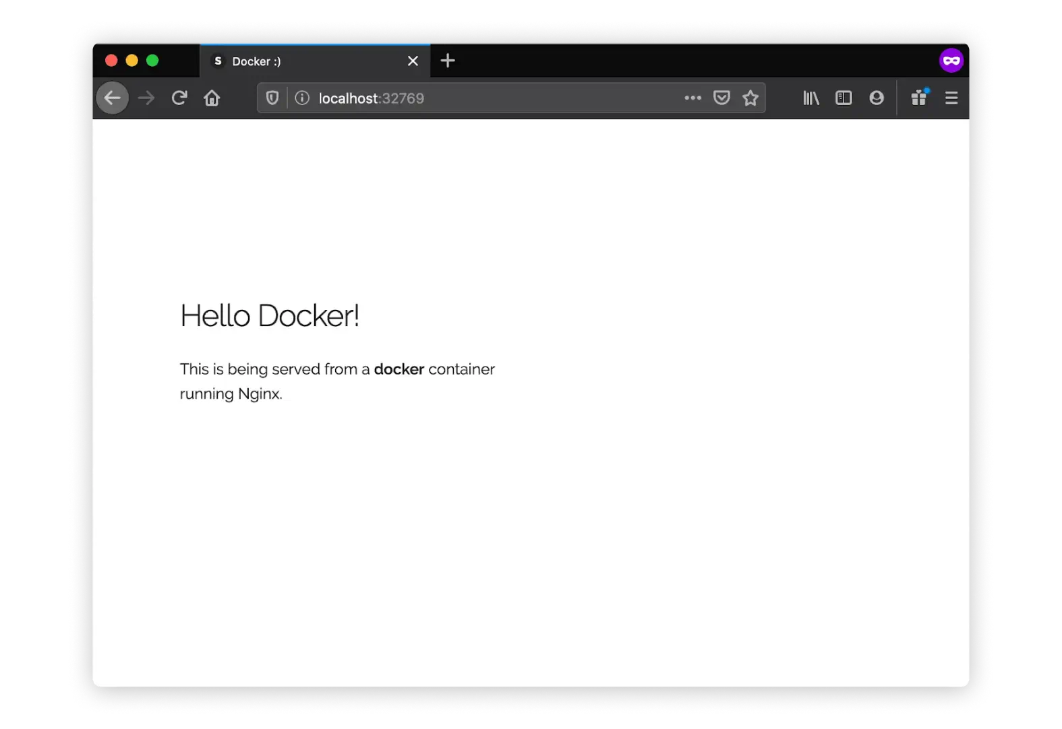Click the forward navigation arrow
1062x729 pixels.
(x=146, y=98)
